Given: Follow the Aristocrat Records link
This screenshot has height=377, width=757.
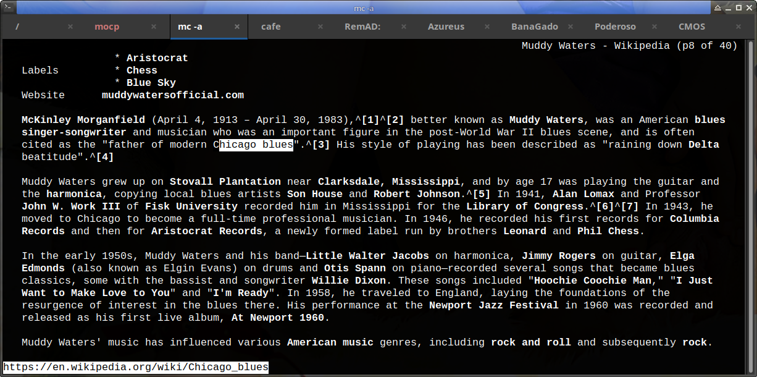Looking at the screenshot, I should click(207, 231).
